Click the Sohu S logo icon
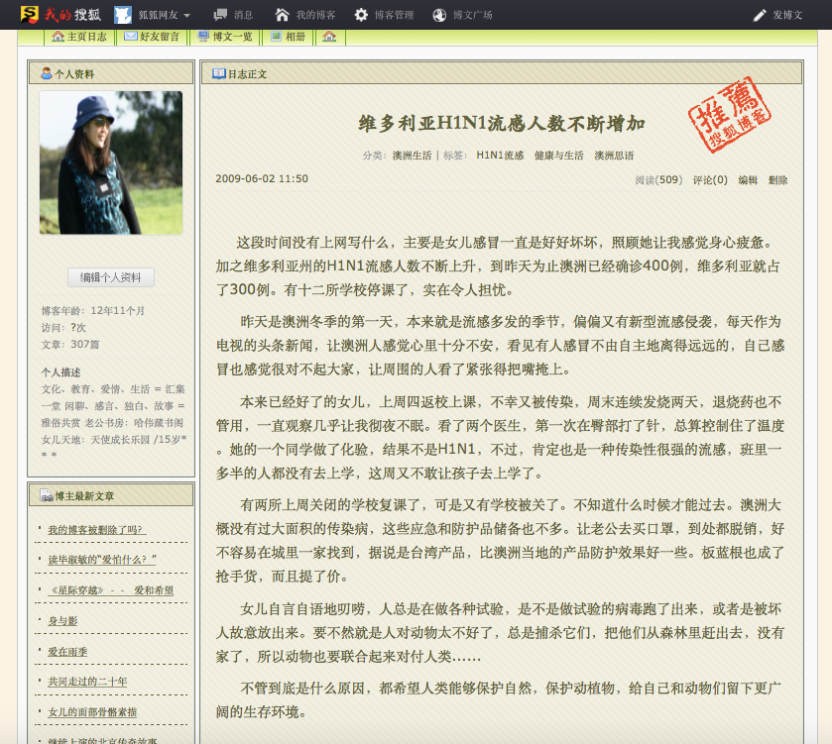This screenshot has width=832, height=744. (29, 14)
